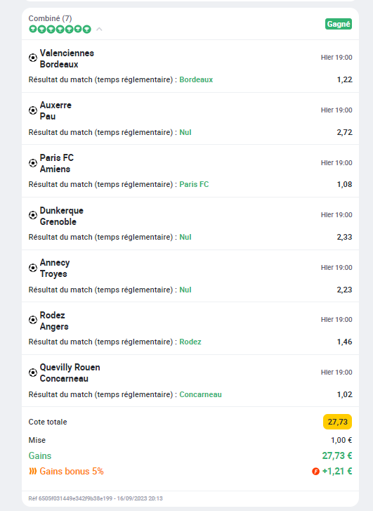Click football icon for Rodez Angers match
The width and height of the screenshot is (373, 511).
pos(33,320)
